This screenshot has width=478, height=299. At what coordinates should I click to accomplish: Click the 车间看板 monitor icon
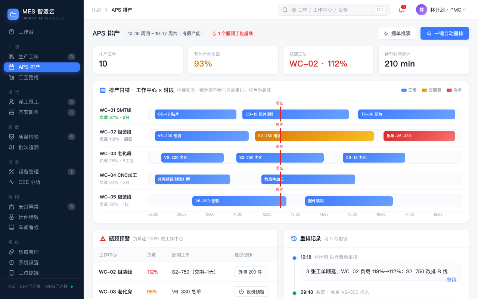point(12,227)
